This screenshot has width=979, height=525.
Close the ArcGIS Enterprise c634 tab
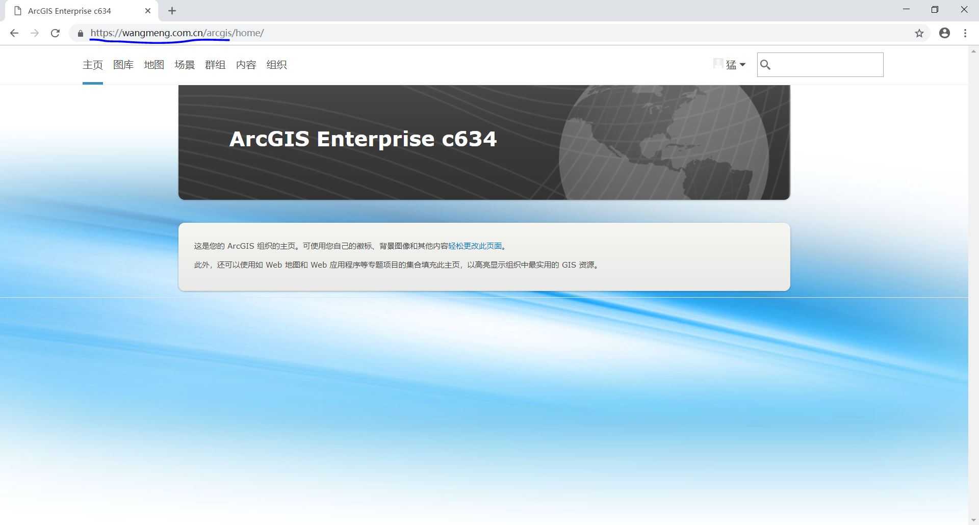click(x=148, y=11)
